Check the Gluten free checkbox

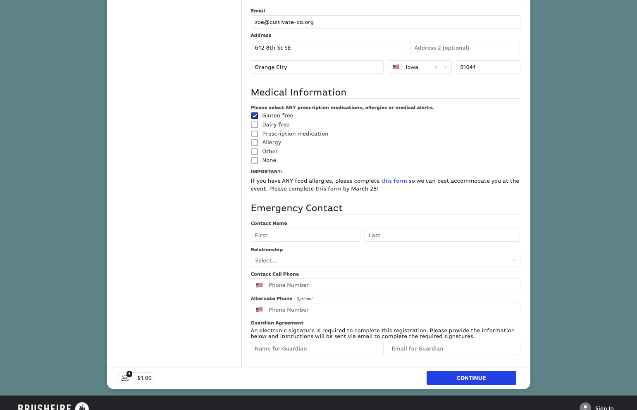pos(255,116)
